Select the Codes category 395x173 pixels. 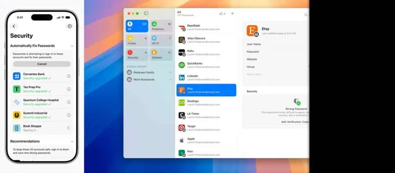137,40
